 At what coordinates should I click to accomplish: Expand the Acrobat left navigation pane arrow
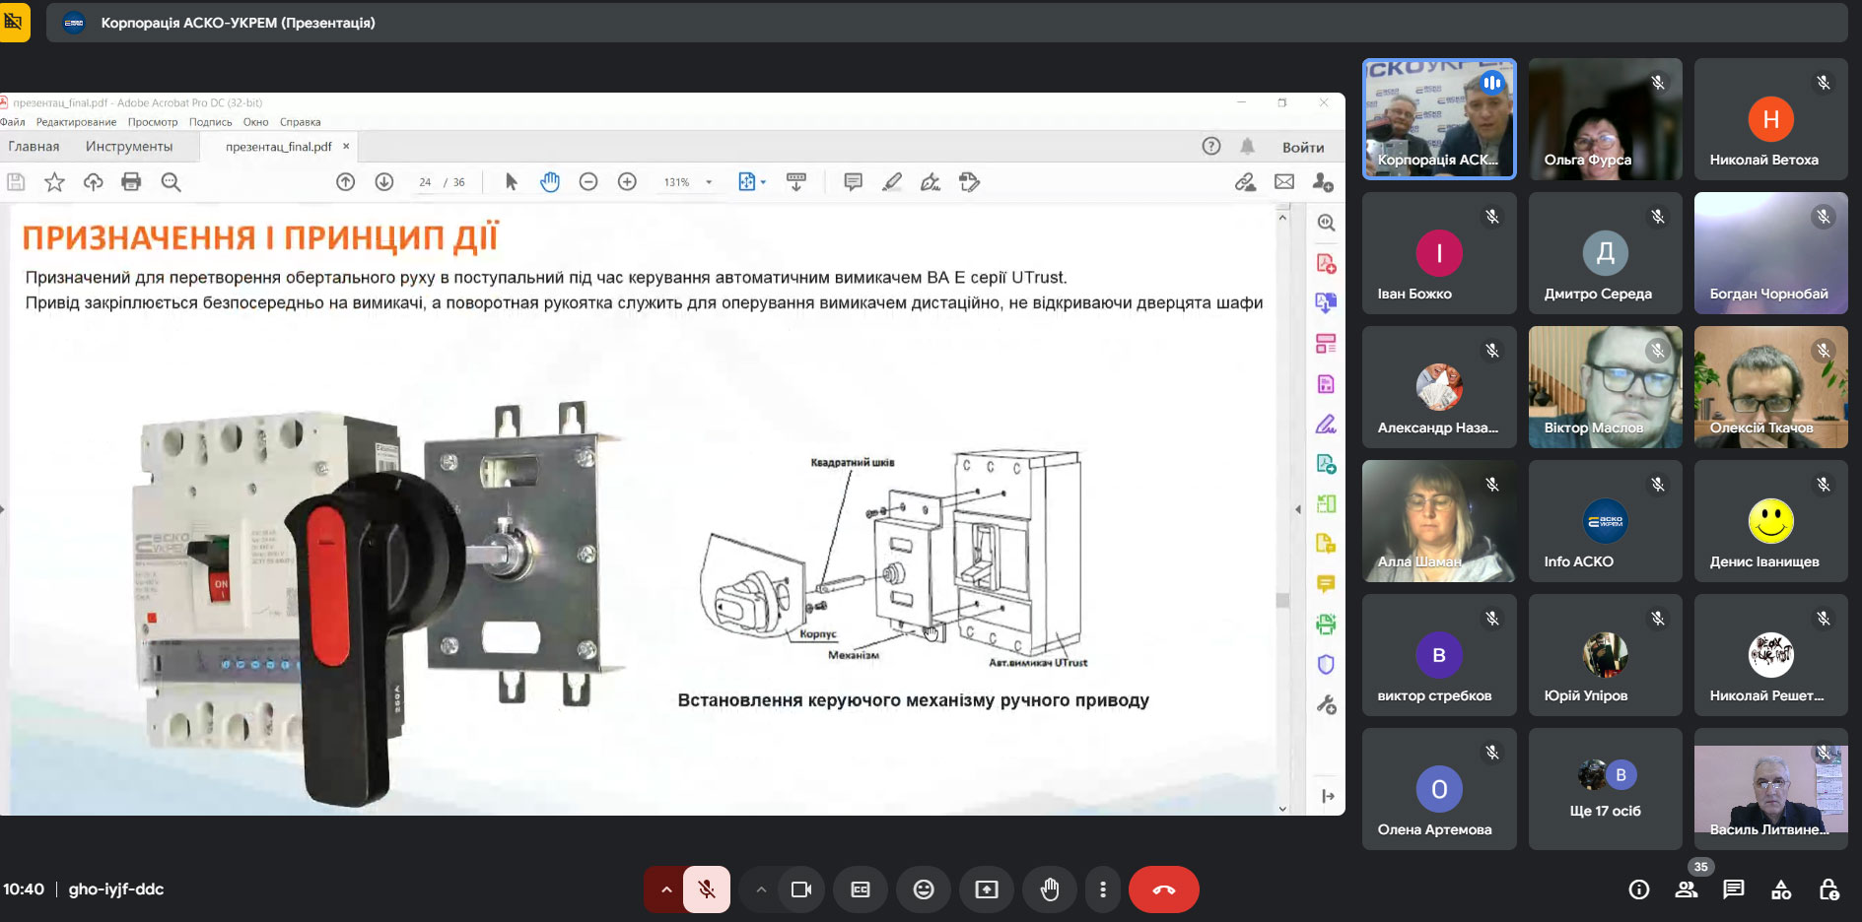click(x=3, y=509)
